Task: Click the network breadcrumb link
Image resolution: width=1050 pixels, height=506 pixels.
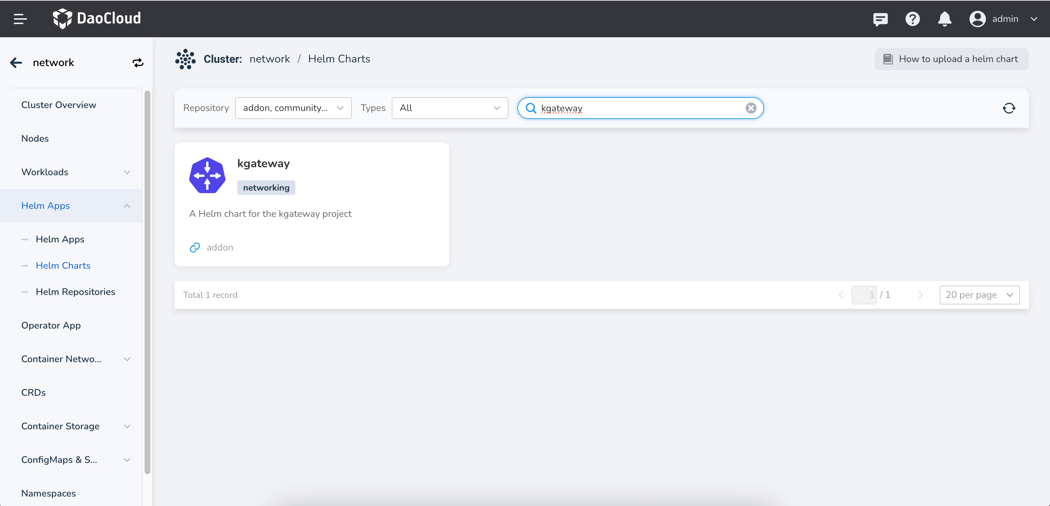Action: coord(269,59)
